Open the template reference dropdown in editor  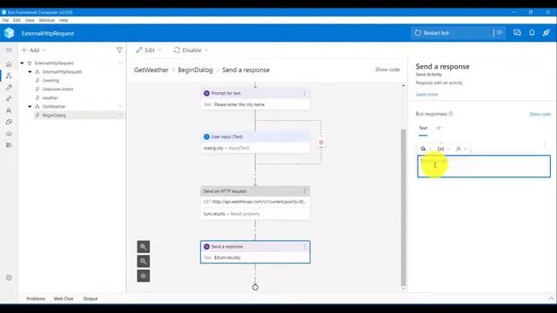(x=426, y=149)
